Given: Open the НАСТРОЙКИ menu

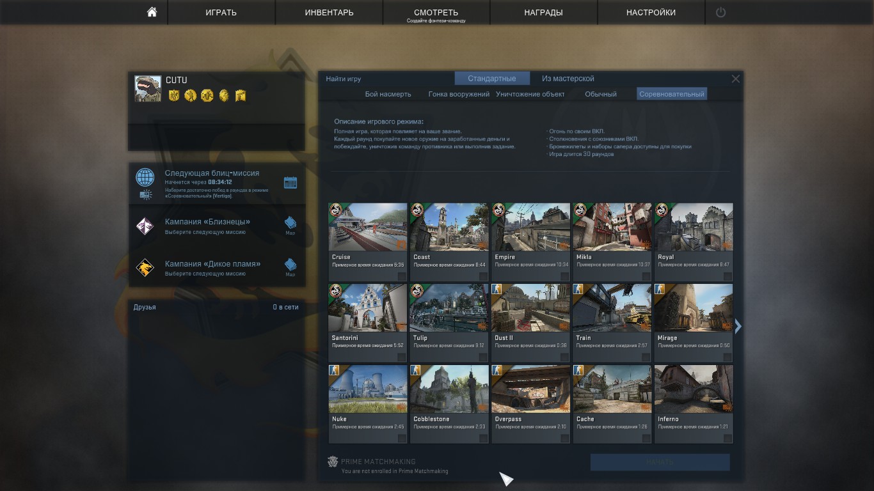Looking at the screenshot, I should (651, 12).
